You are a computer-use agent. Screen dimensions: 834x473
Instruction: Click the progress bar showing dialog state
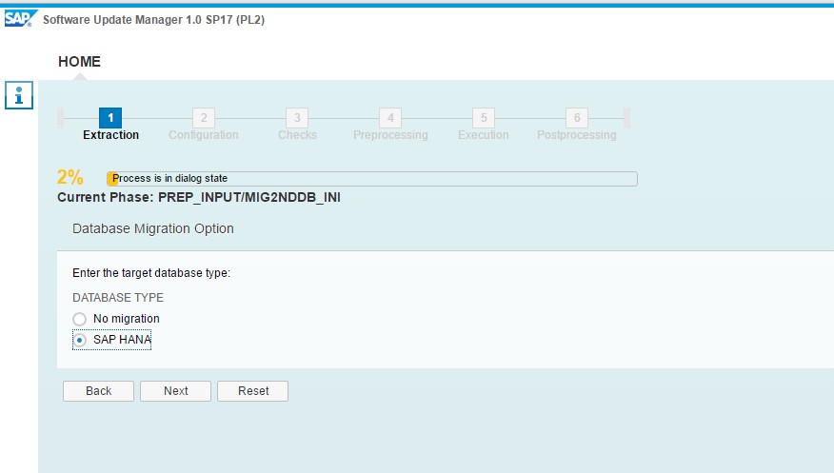point(372,179)
